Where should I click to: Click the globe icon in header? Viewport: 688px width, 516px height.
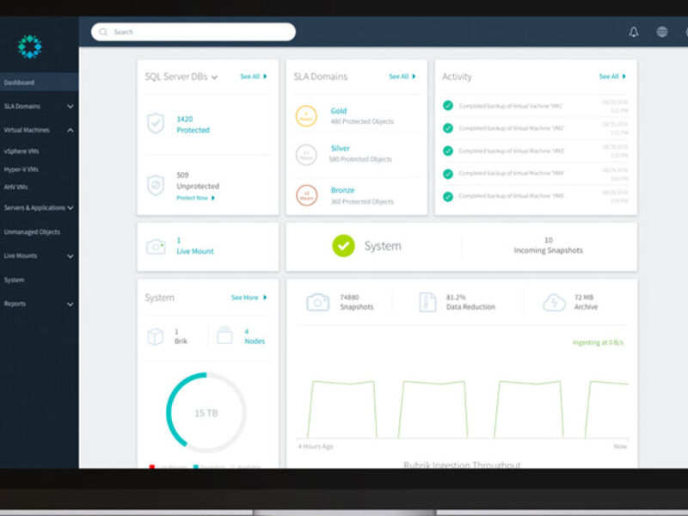(662, 32)
